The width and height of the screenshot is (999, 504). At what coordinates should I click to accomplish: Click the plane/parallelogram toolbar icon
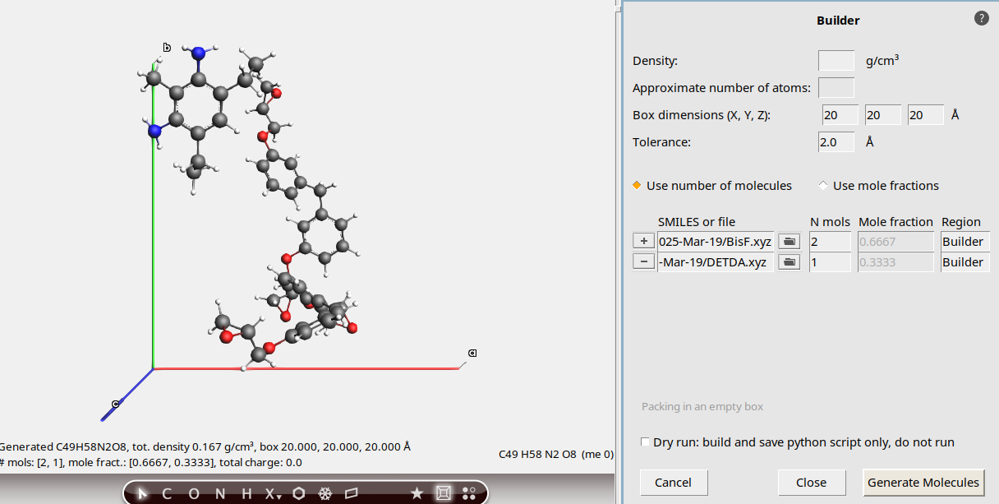(x=352, y=493)
